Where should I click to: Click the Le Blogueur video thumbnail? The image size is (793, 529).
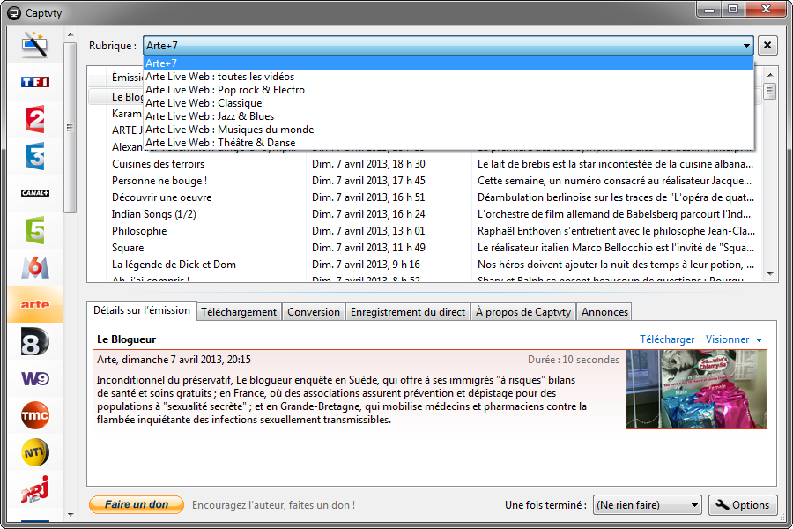[696, 390]
